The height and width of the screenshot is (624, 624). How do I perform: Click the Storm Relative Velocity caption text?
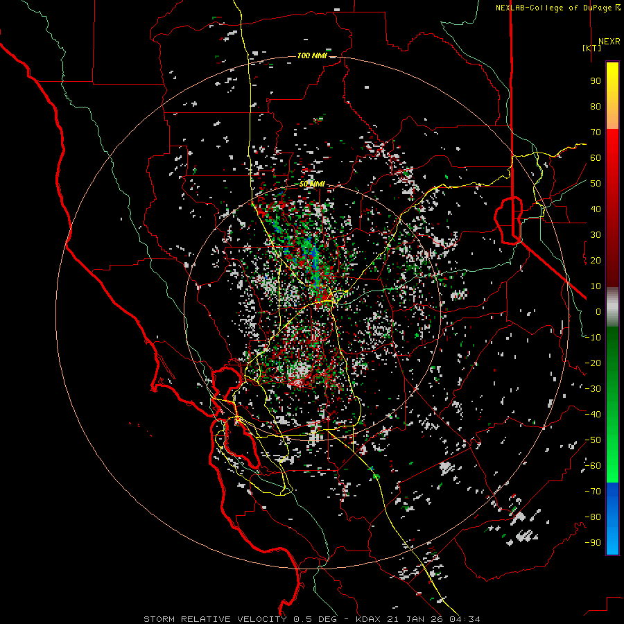tap(311, 619)
